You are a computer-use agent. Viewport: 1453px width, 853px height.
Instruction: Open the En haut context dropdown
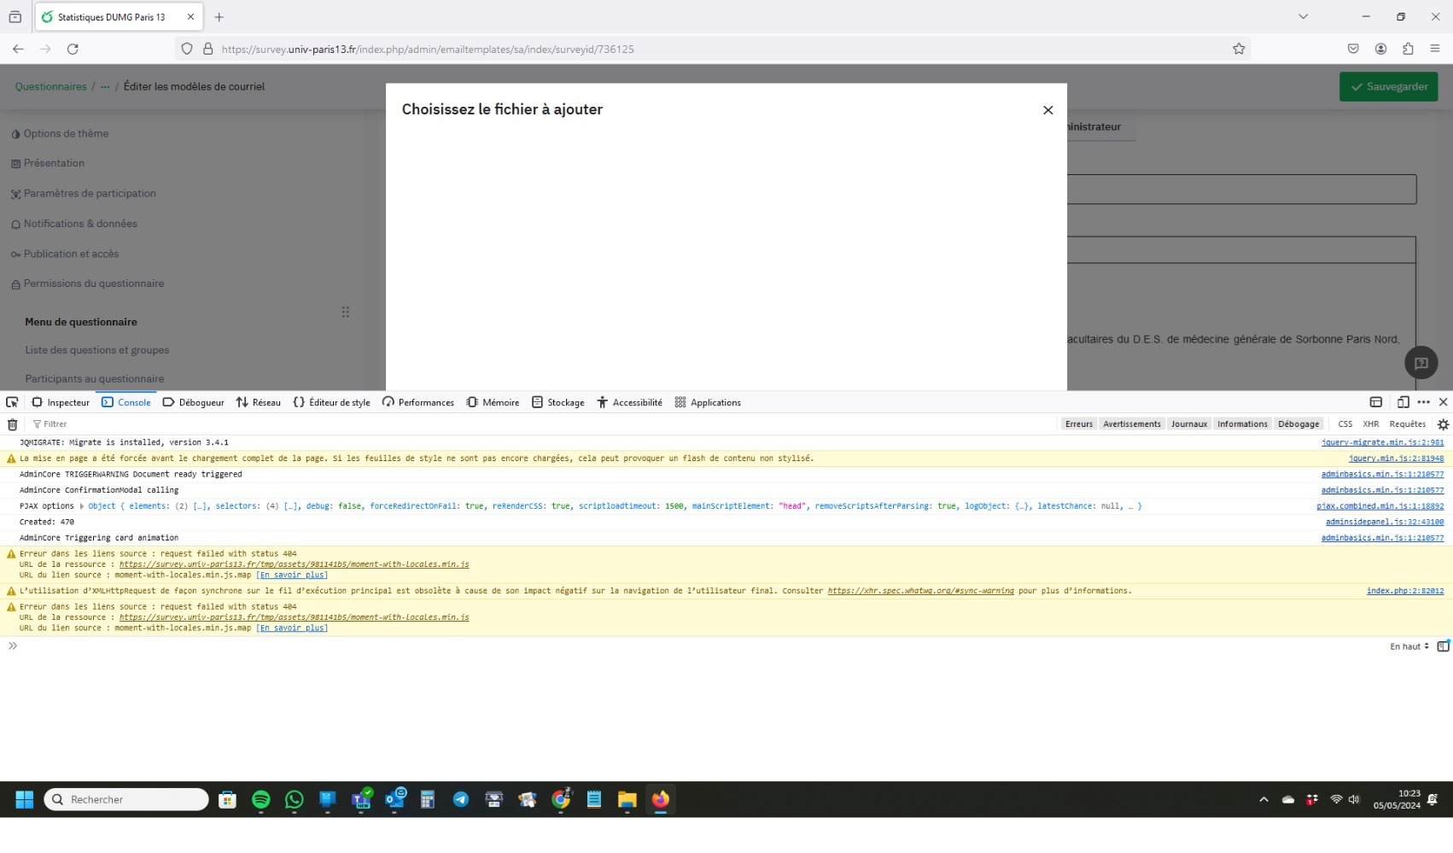(x=1409, y=646)
